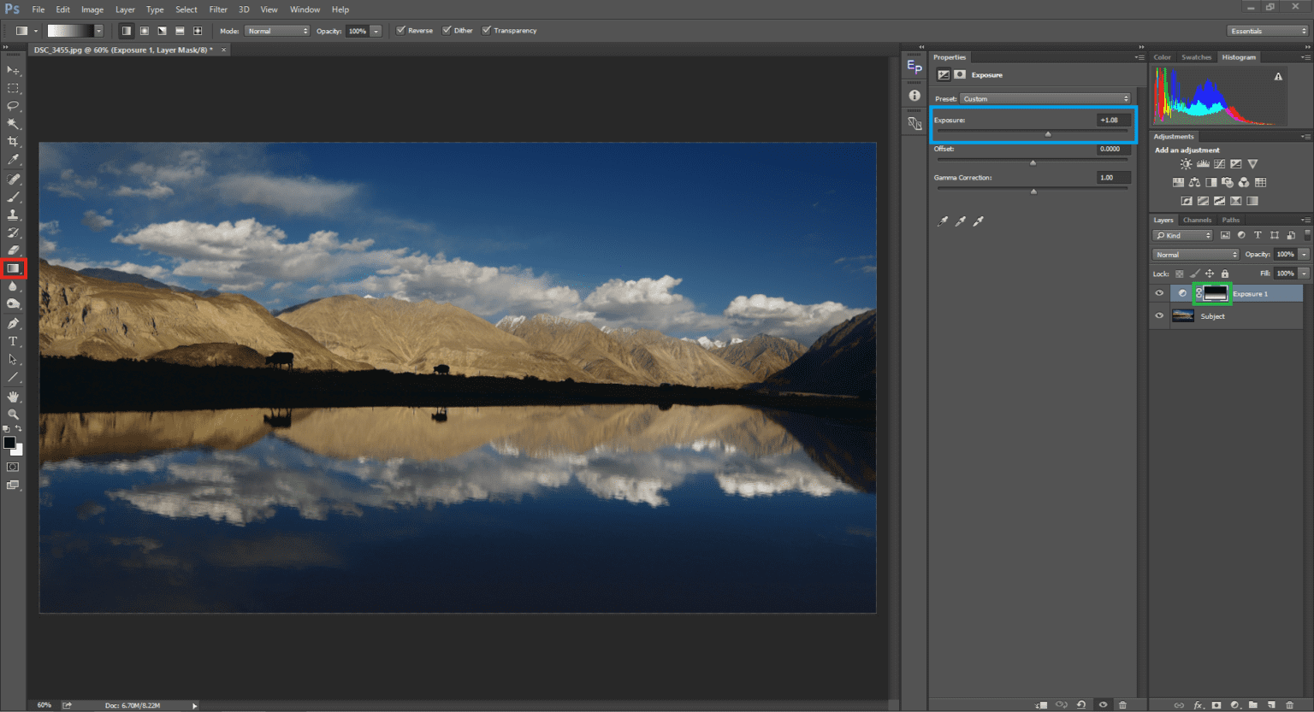Open the Window menu
Image resolution: width=1314 pixels, height=712 pixels.
click(305, 9)
